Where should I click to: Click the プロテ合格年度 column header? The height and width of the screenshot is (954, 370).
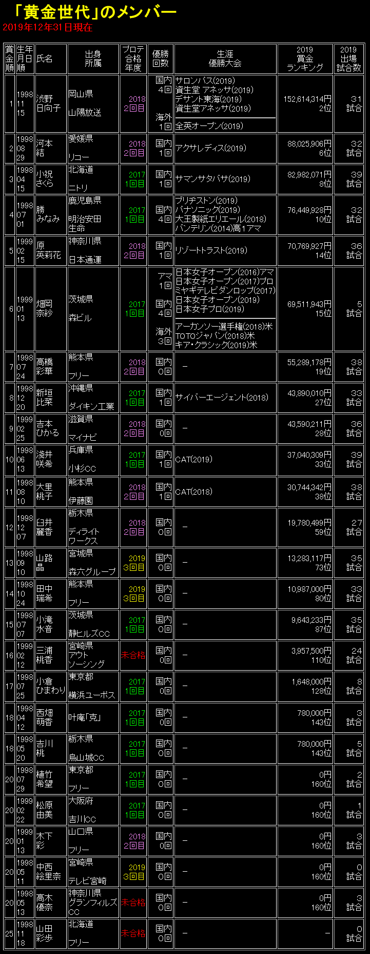click(x=133, y=59)
